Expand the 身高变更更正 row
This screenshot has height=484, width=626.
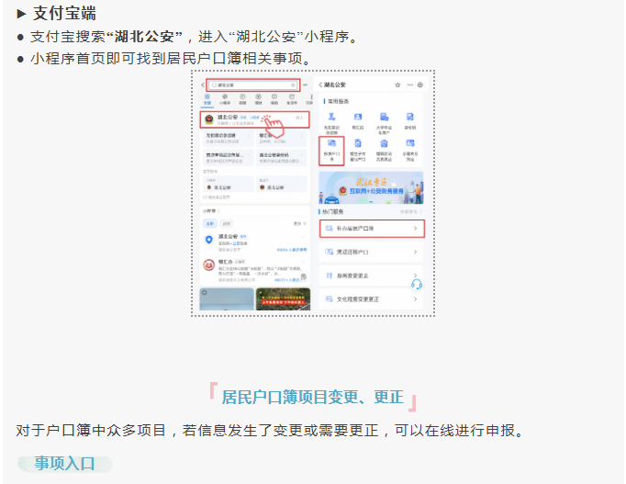(x=372, y=275)
